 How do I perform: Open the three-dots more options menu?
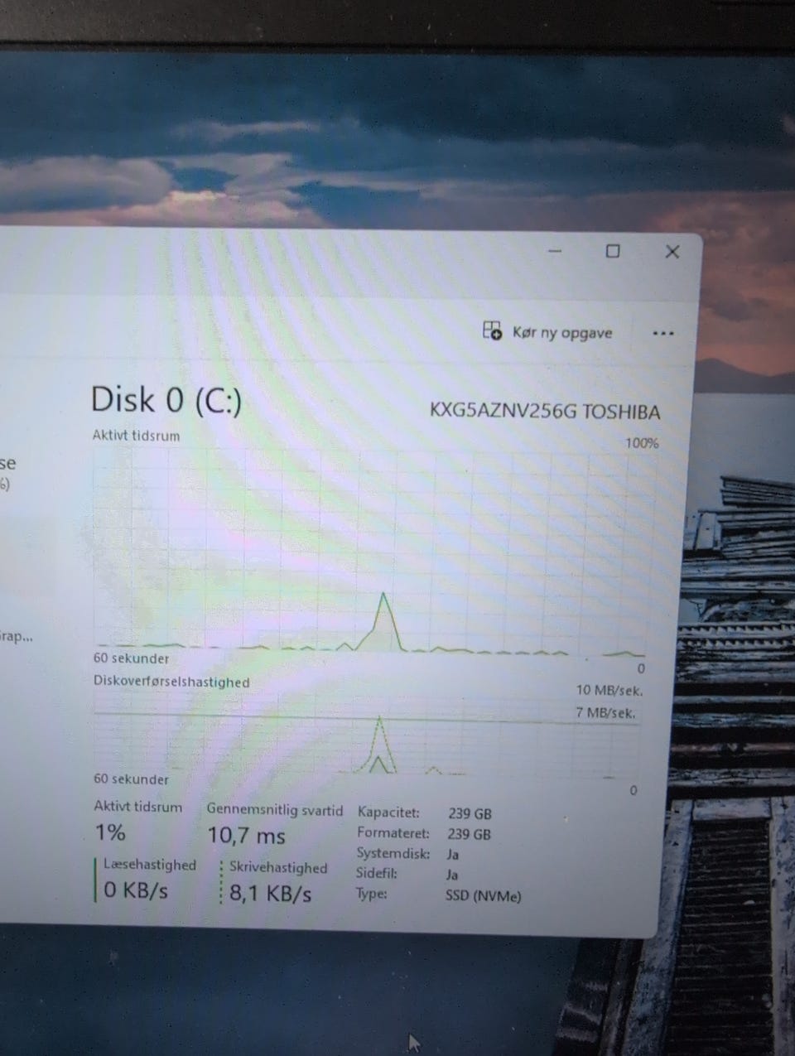click(x=663, y=334)
